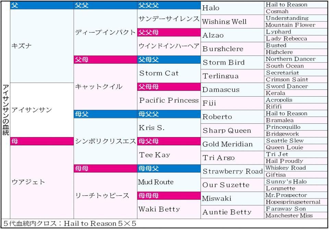Select the Pacific Princess cell
Image resolution: width=329 pixels, height=229 pixels.
(169, 100)
